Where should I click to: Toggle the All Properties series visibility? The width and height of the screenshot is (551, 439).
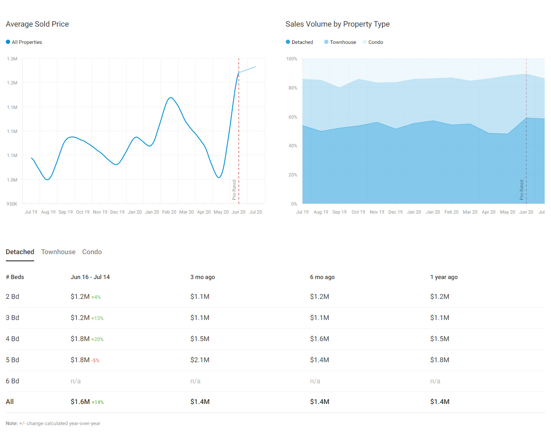[x=24, y=42]
